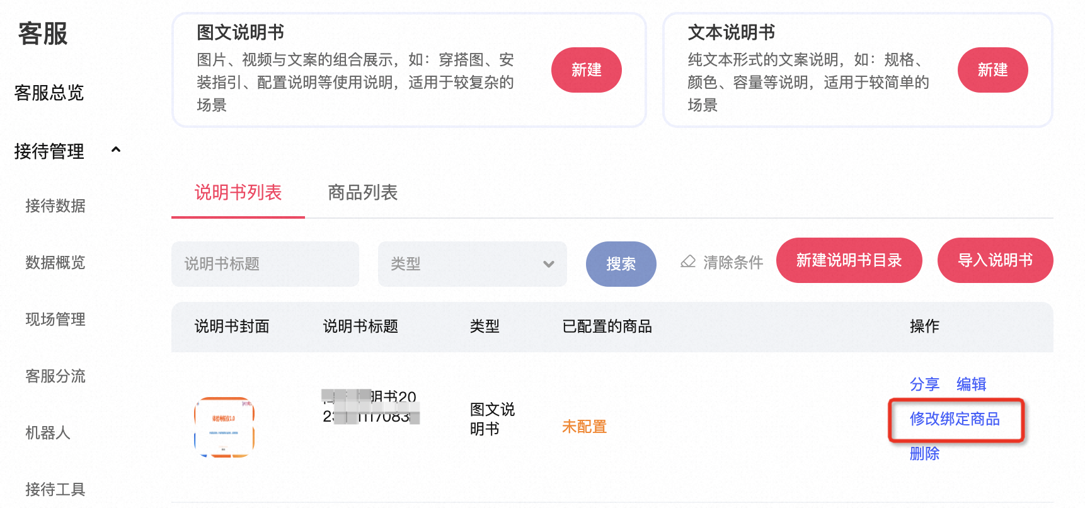Click the 操作 column header

click(925, 326)
